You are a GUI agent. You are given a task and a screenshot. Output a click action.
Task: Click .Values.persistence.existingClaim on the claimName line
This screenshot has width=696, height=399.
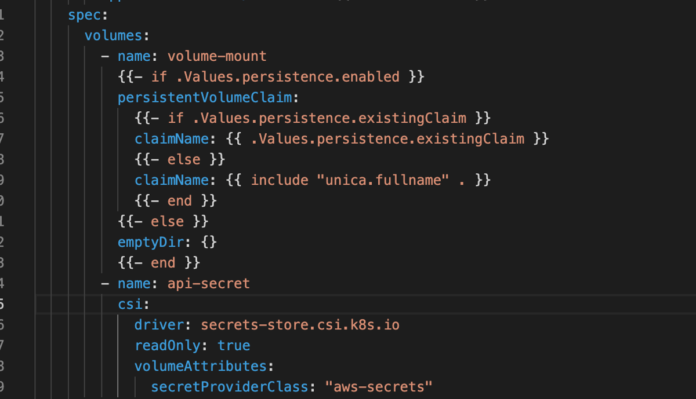point(388,139)
